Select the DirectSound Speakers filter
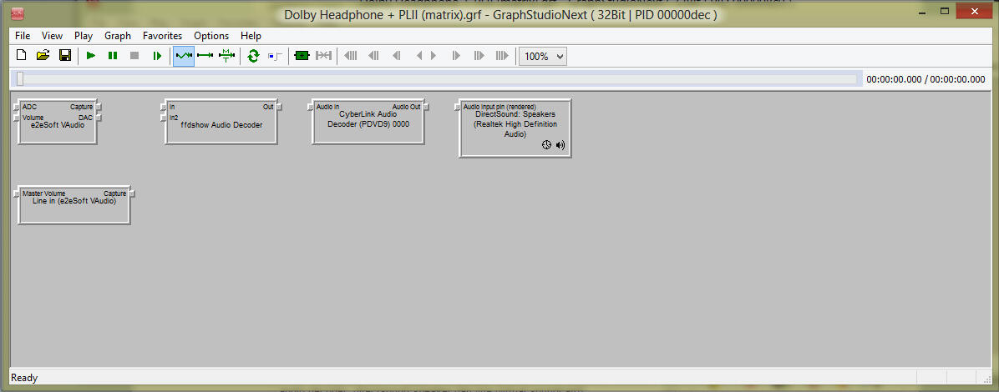 pyautogui.click(x=515, y=128)
